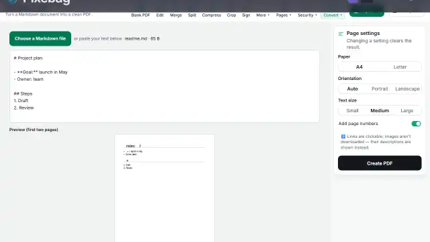This screenshot has width=430, height=242.
Task: Open the Merge tool
Action: [176, 15]
